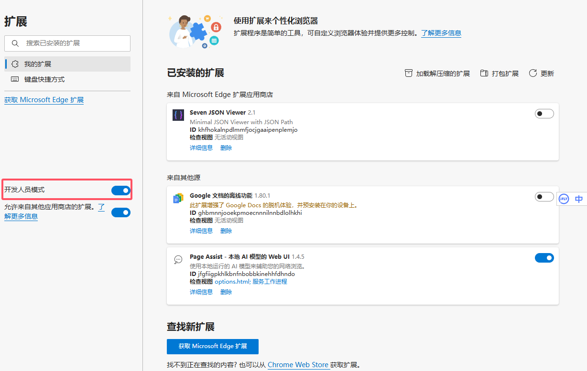Image resolution: width=587 pixels, height=371 pixels.
Task: Enable the Seven JSON Viewer extension toggle
Action: (544, 114)
